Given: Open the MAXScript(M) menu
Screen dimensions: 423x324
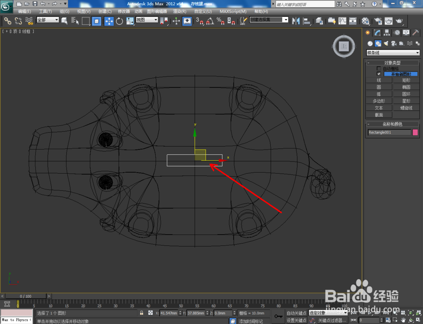Looking at the screenshot, I should [233, 11].
